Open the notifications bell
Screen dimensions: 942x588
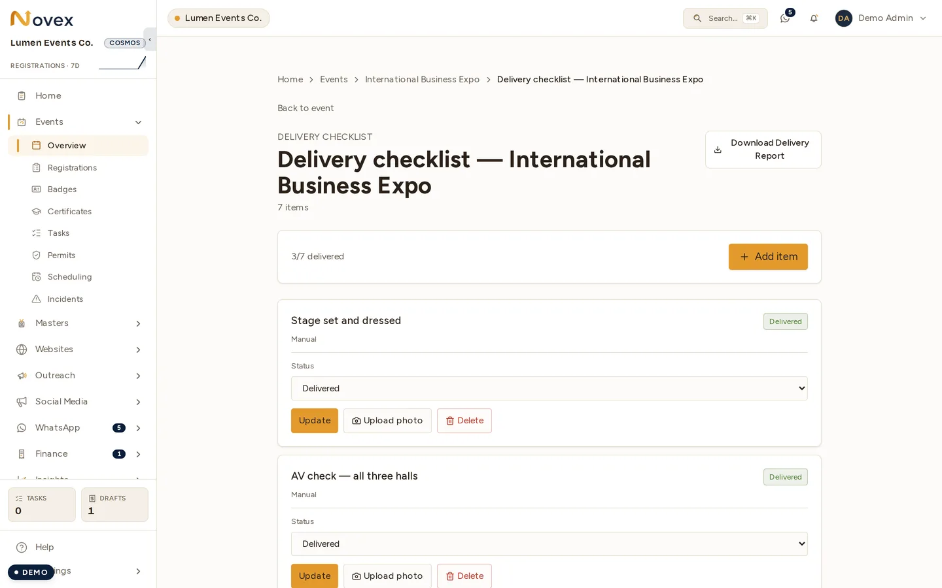[x=814, y=18]
